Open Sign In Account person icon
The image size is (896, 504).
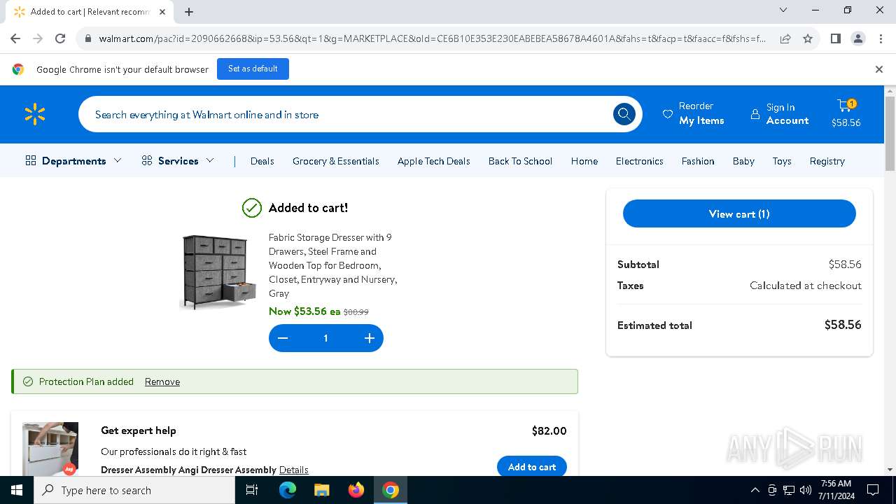(755, 114)
